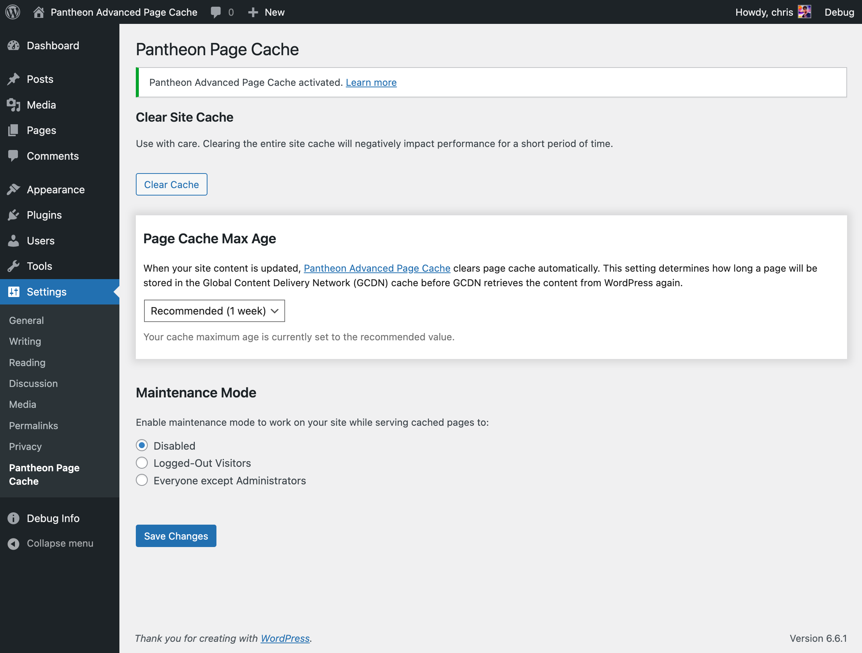This screenshot has height=653, width=862.
Task: Open the Media library icon
Action: click(x=14, y=104)
